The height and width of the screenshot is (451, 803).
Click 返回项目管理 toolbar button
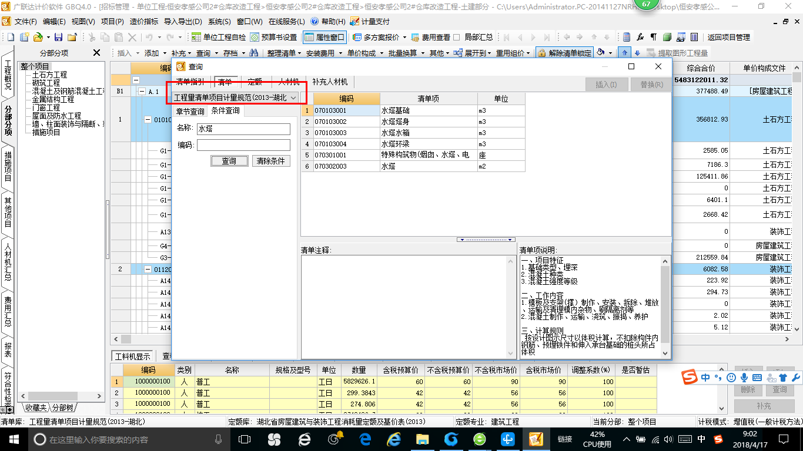point(728,37)
